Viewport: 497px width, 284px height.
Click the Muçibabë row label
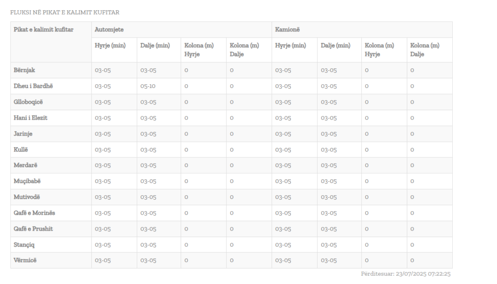coord(27,181)
